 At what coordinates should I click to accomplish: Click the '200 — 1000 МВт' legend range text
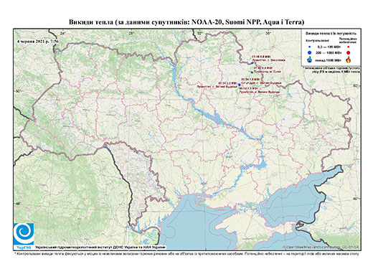(329, 52)
